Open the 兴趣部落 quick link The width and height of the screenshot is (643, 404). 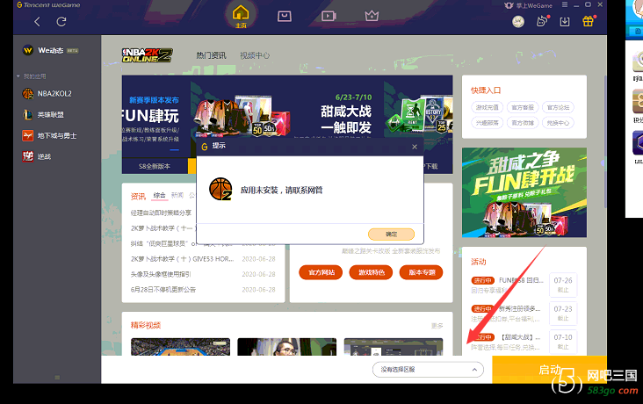488,123
